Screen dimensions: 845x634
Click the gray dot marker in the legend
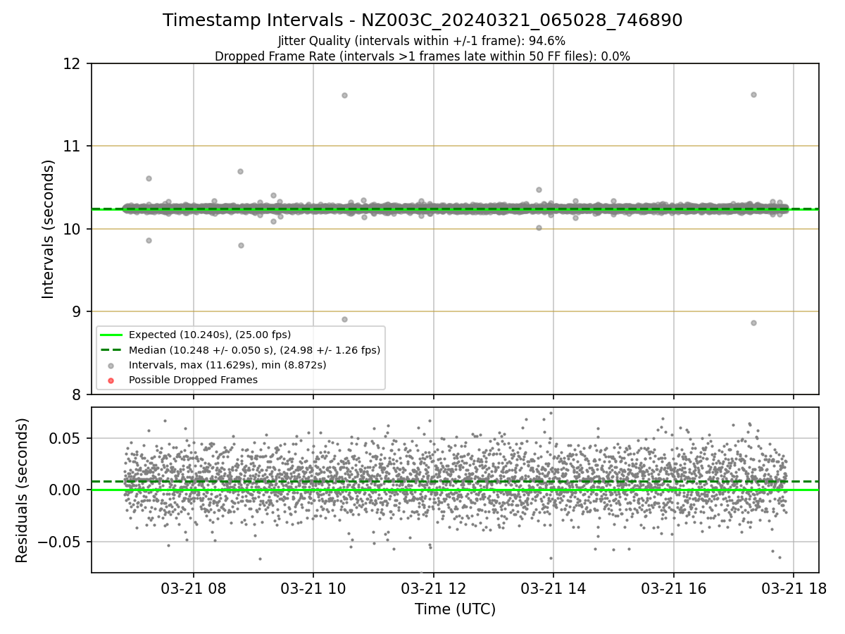111,365
